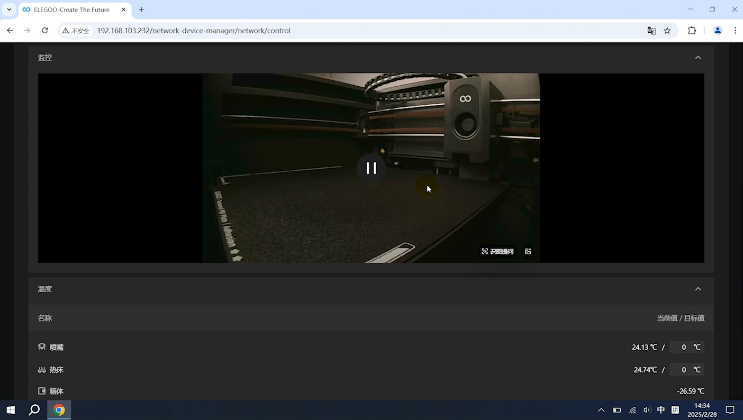This screenshot has width=743, height=420.
Task: Open the Google Translate page icon
Action: click(x=651, y=31)
